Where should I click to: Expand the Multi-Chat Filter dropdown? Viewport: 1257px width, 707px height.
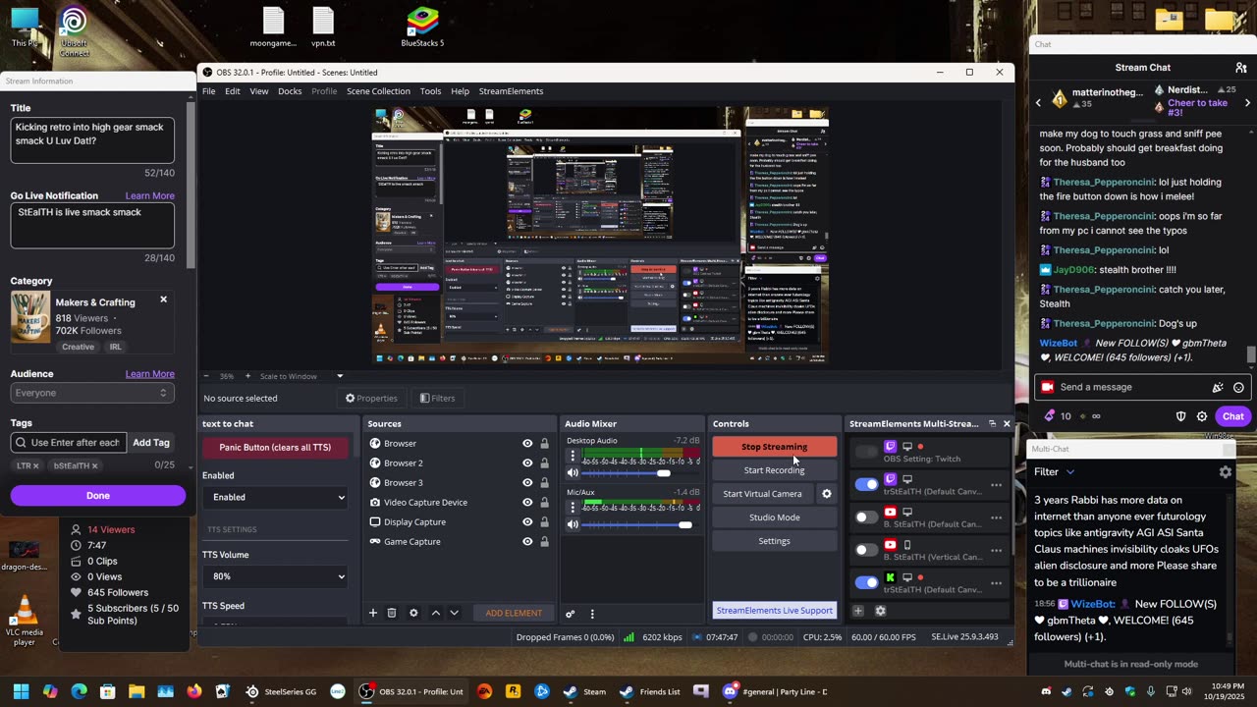1055,472
